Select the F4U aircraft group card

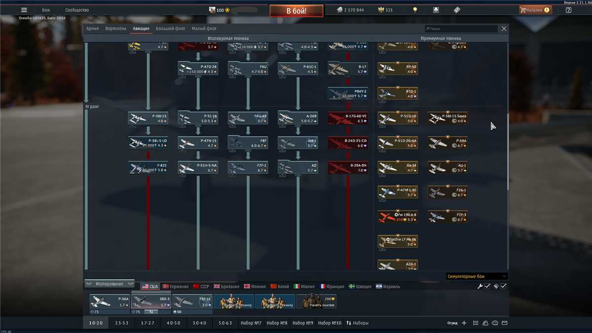point(248,69)
